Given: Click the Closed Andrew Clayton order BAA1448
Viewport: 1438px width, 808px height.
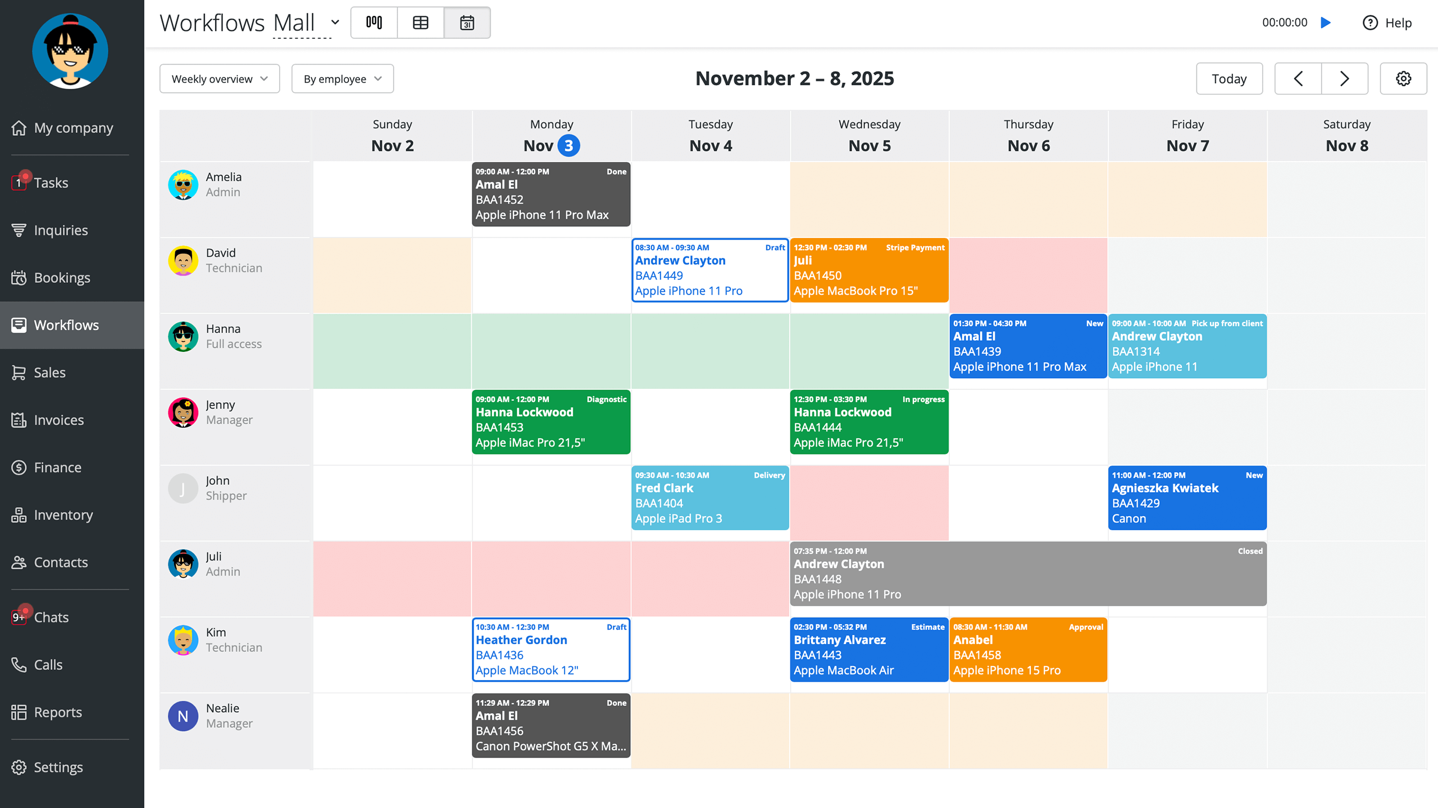Looking at the screenshot, I should point(1028,573).
